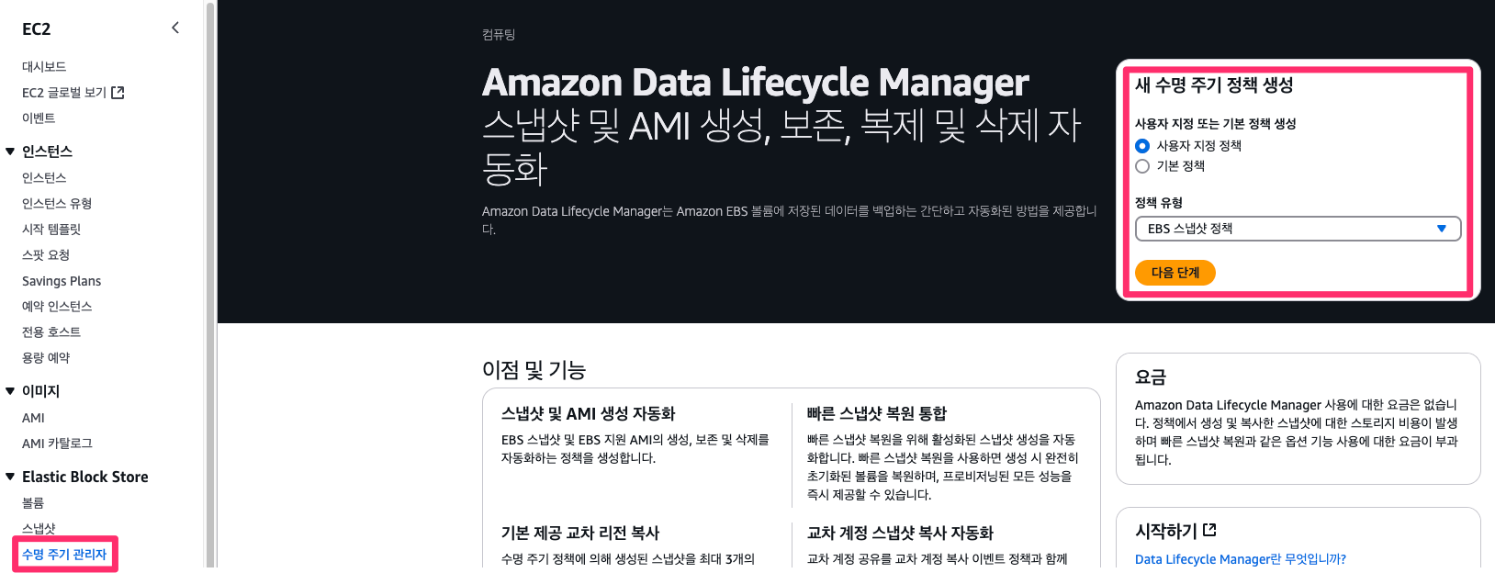This screenshot has height=573, width=1495.
Task: Click the blue arrow in 정책 유형 dropdown
Action: tap(1442, 229)
